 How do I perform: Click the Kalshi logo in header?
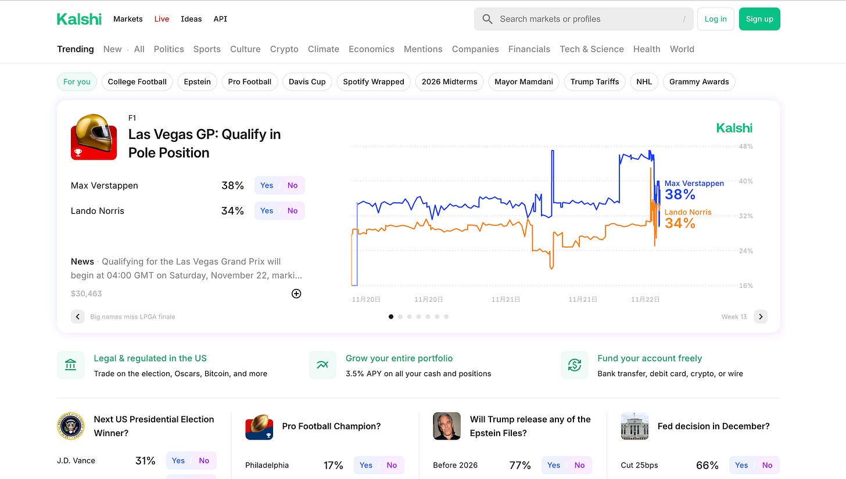pos(79,19)
